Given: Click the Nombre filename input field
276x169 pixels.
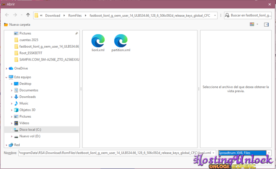Looking at the screenshot, I should click(117, 153).
